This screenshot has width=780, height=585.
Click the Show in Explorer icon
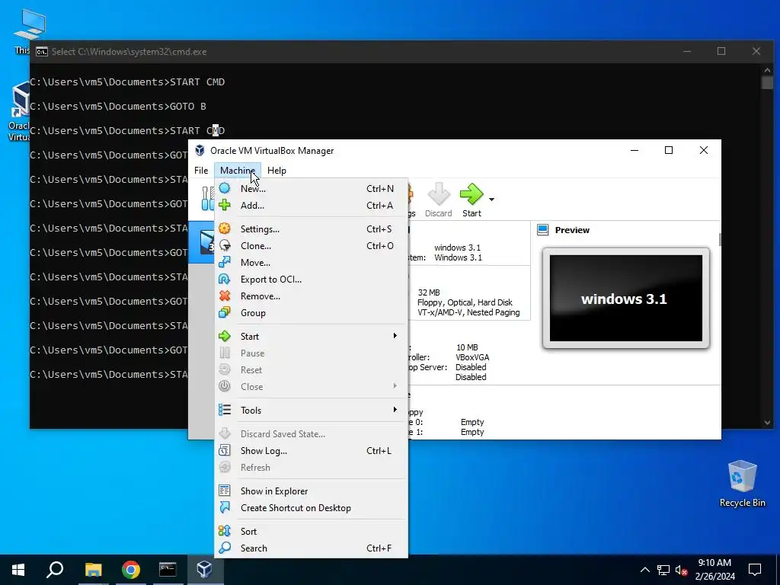pyautogui.click(x=225, y=491)
